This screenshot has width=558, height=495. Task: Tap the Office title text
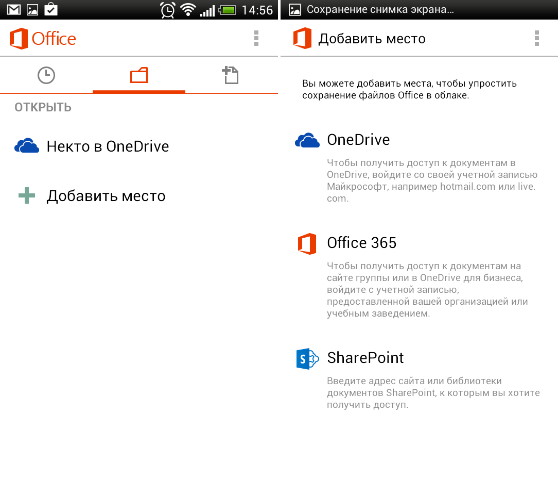(54, 39)
